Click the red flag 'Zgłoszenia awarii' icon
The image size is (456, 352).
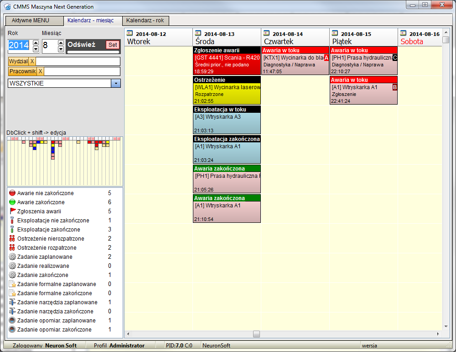12,211
